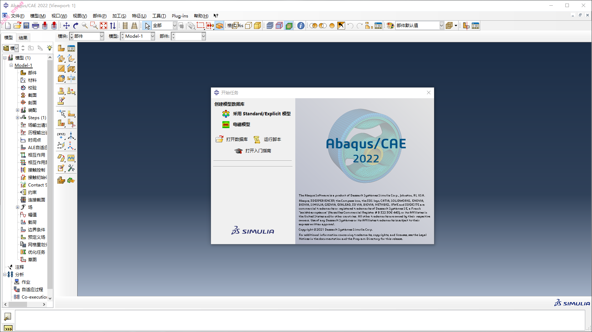This screenshot has height=332, width=592.
Task: Switch to the 模型 tab
Action: (x=9, y=37)
